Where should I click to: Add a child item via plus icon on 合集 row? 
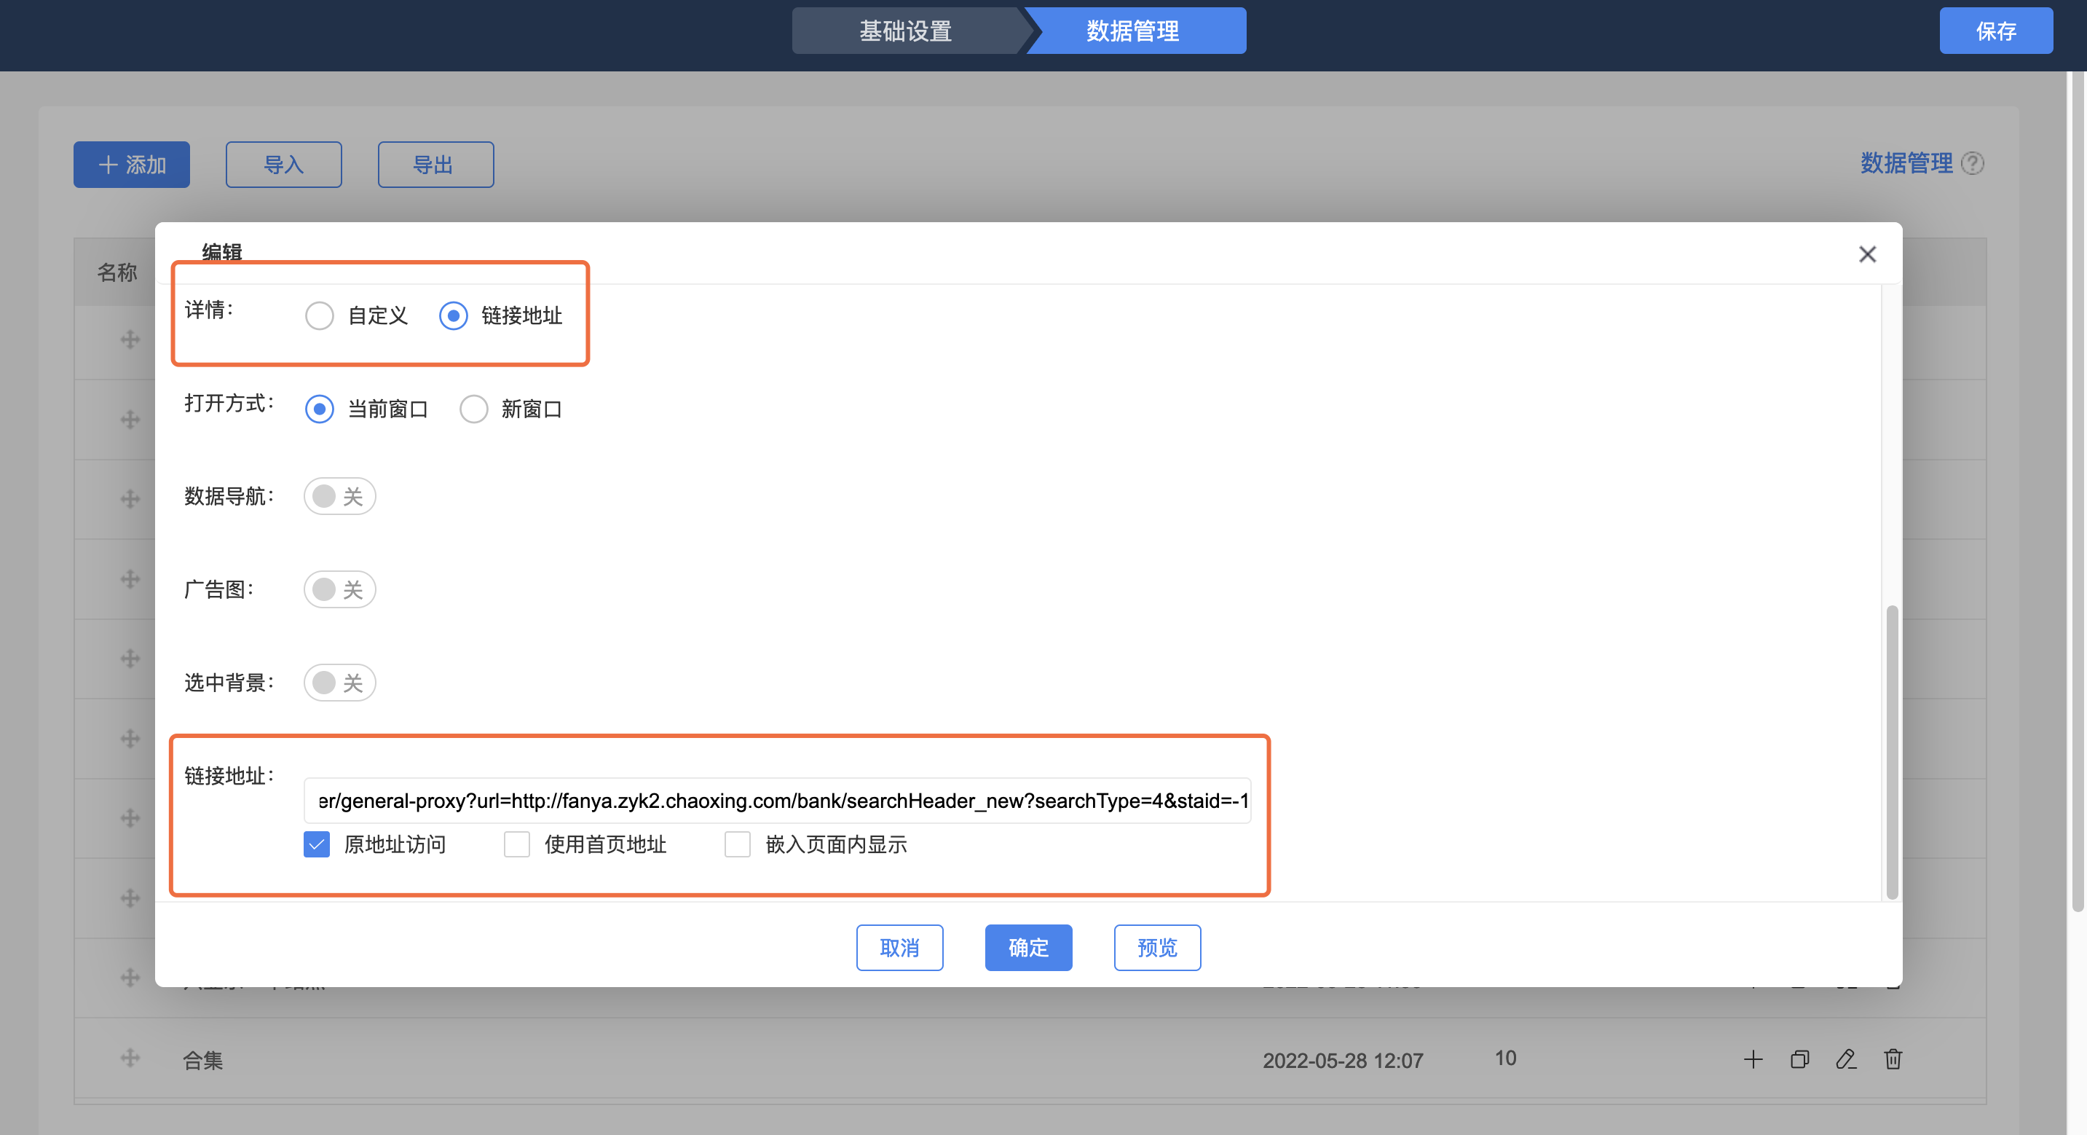pyautogui.click(x=1753, y=1059)
